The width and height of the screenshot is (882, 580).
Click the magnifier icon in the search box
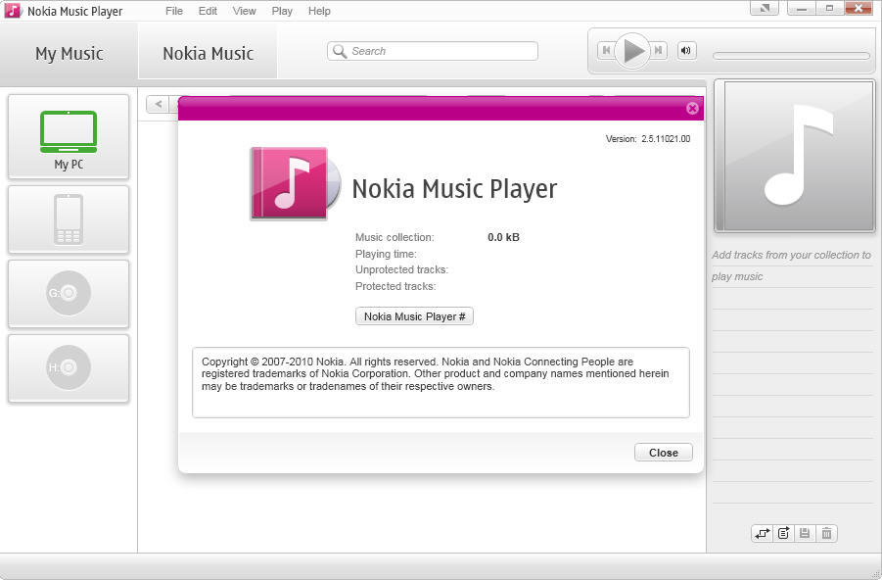339,51
